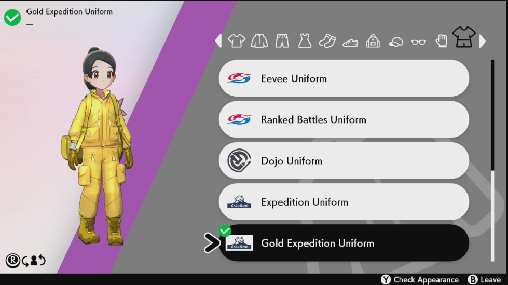
Task: Go to previous category with left arrow
Action: tap(218, 41)
